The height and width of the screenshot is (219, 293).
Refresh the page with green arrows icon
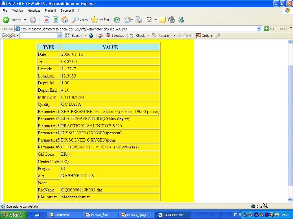point(55,19)
